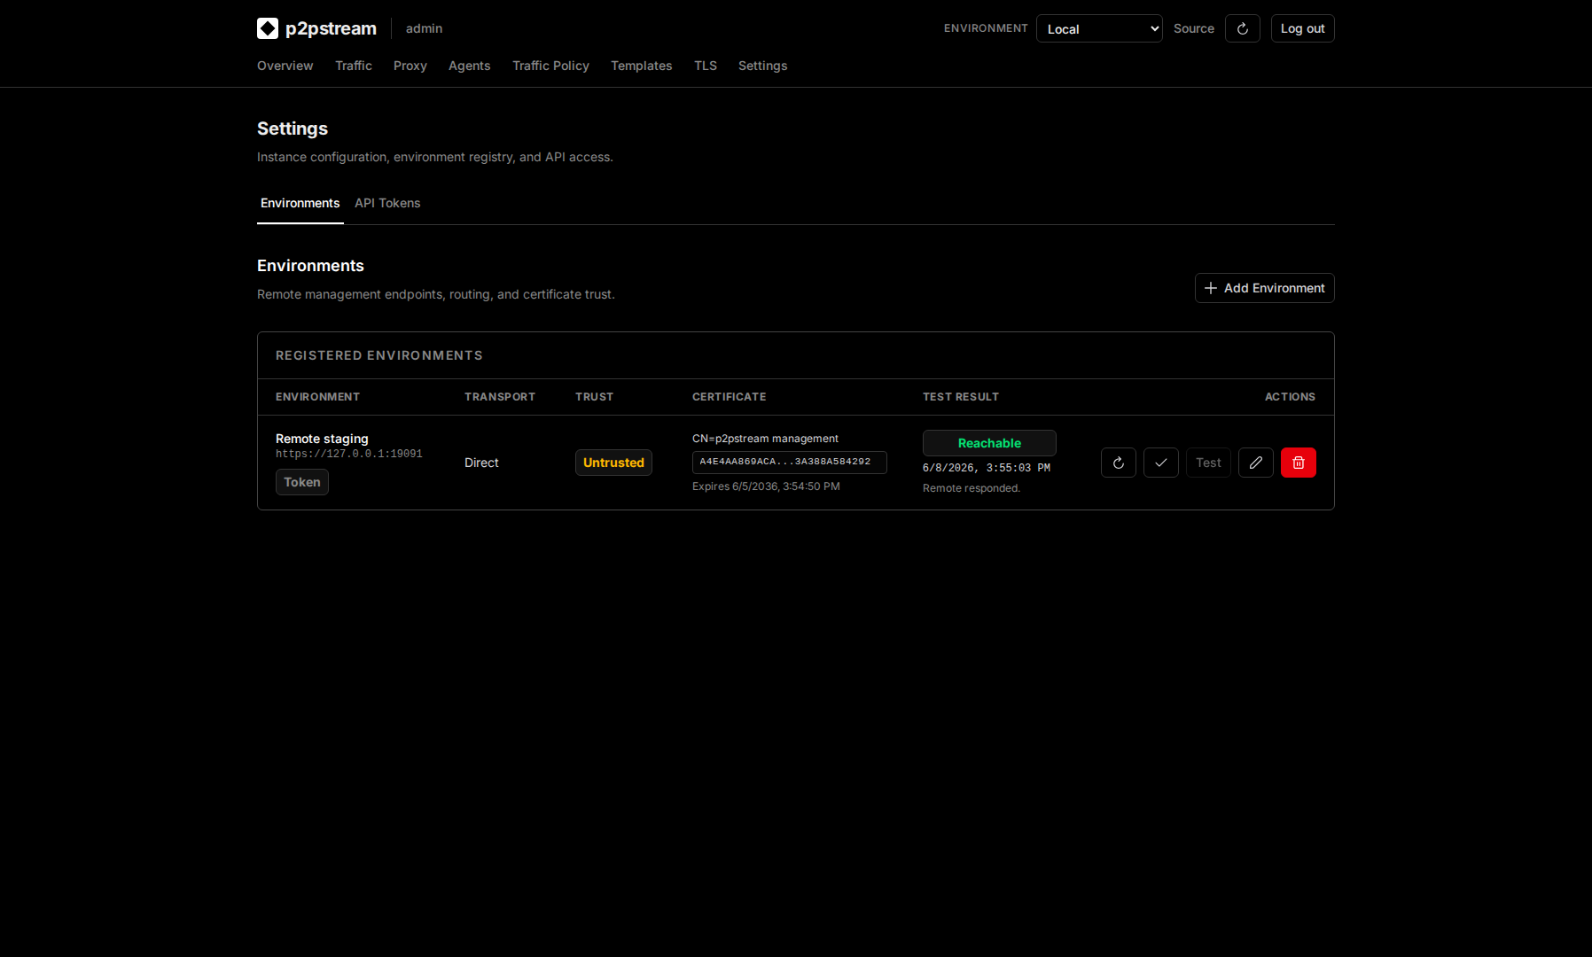Click the CERTIFICATE column header

tap(729, 397)
